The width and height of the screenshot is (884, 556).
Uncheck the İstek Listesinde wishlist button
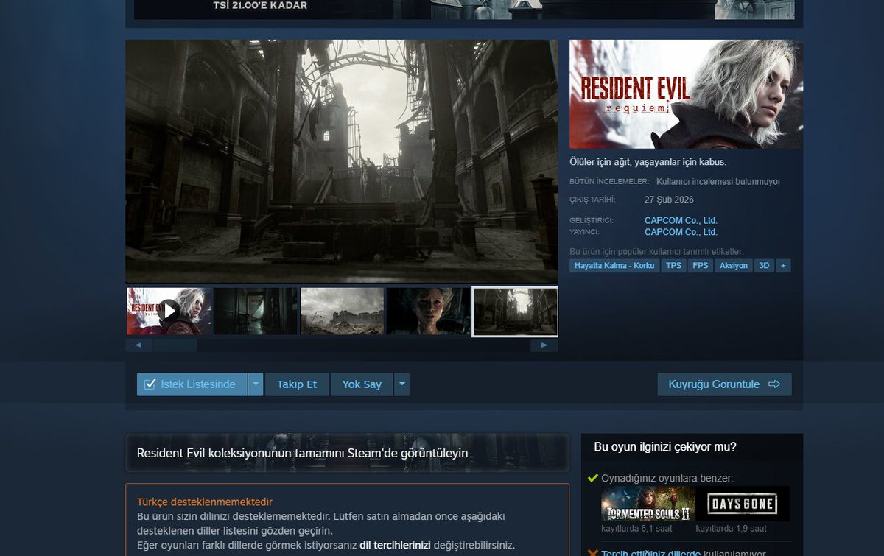pos(192,384)
